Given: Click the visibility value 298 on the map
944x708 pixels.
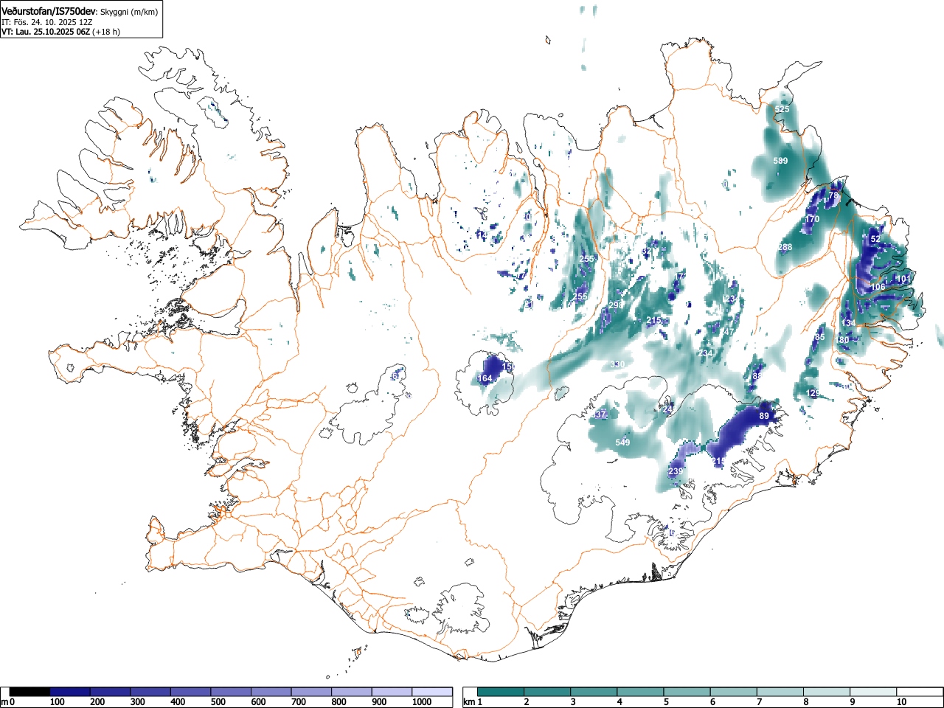Looking at the screenshot, I should [617, 305].
